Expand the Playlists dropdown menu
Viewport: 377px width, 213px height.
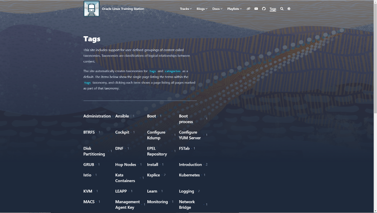234,9
